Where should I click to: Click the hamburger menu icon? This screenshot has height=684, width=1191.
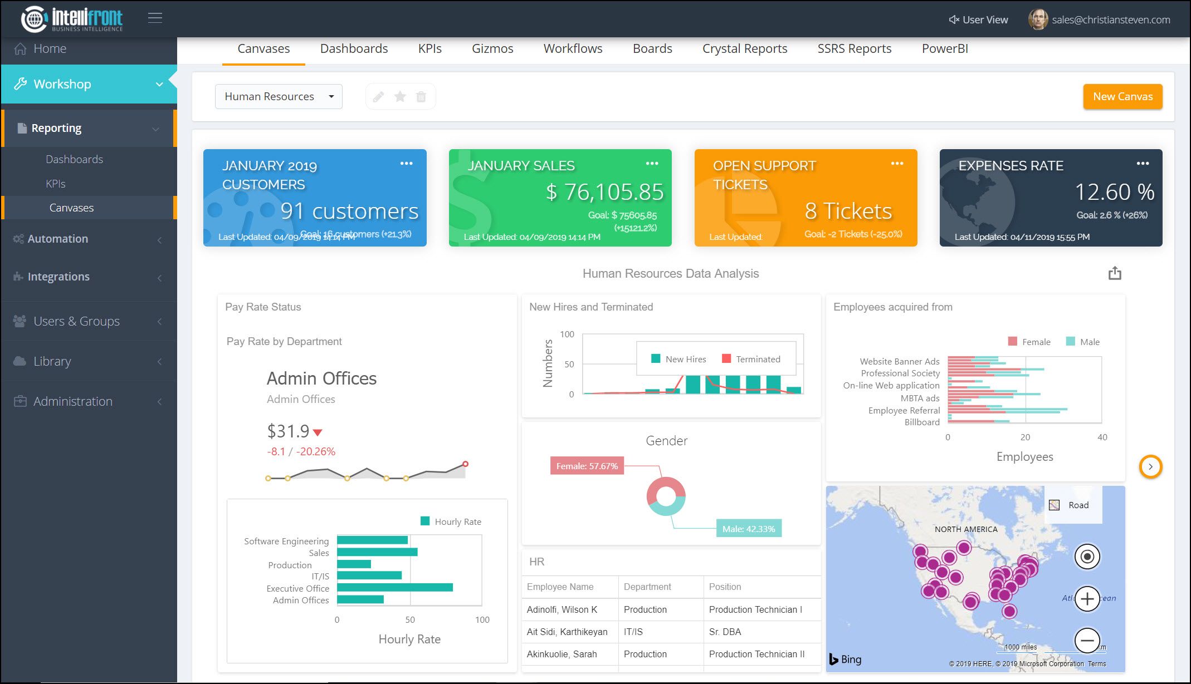(155, 18)
